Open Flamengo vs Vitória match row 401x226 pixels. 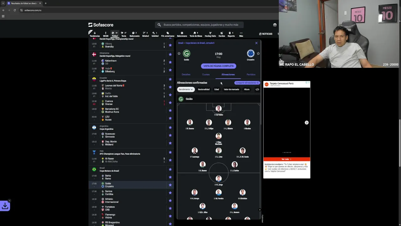click(x=131, y=216)
